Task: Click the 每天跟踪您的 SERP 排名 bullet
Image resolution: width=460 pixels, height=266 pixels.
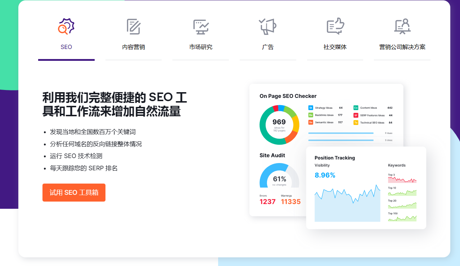Action: tap(84, 168)
